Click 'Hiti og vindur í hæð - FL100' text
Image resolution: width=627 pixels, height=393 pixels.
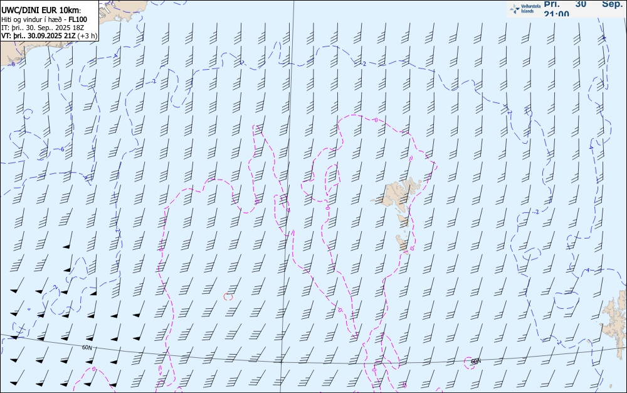44,19
